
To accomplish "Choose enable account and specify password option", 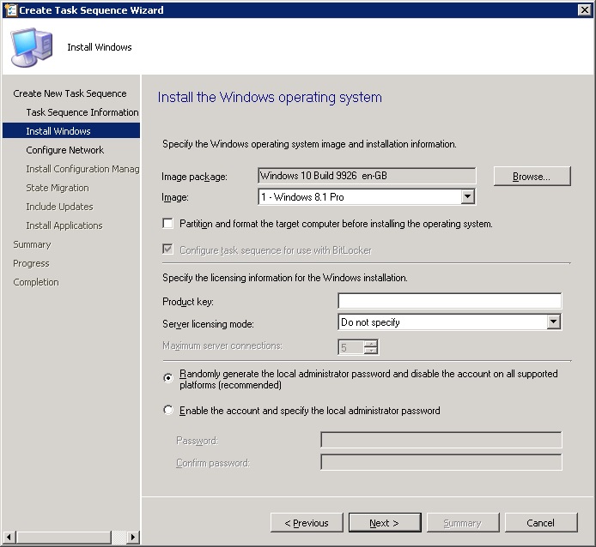I will click(167, 411).
